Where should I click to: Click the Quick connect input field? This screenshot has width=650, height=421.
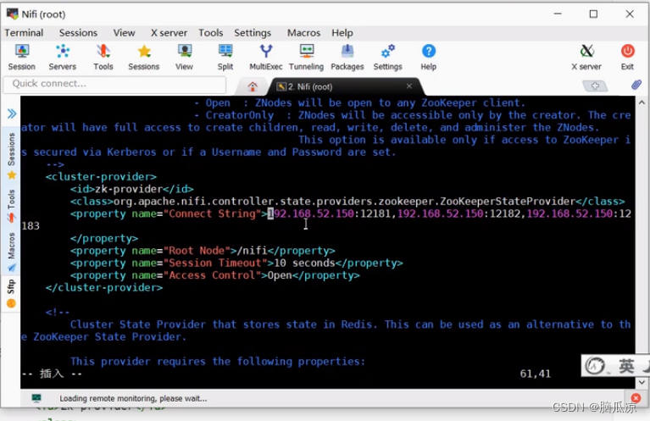[x=114, y=84]
